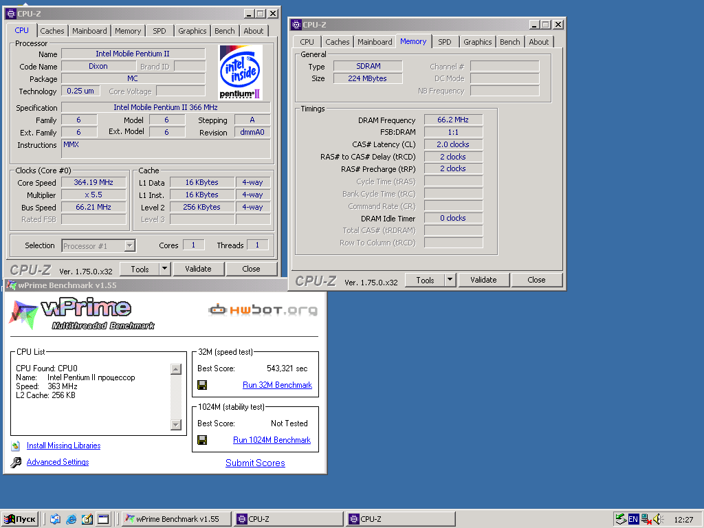Open the Start (Пуск) menu
704x528 pixels.
point(20,519)
